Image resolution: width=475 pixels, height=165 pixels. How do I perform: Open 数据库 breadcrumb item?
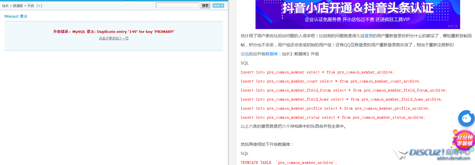(18, 6)
